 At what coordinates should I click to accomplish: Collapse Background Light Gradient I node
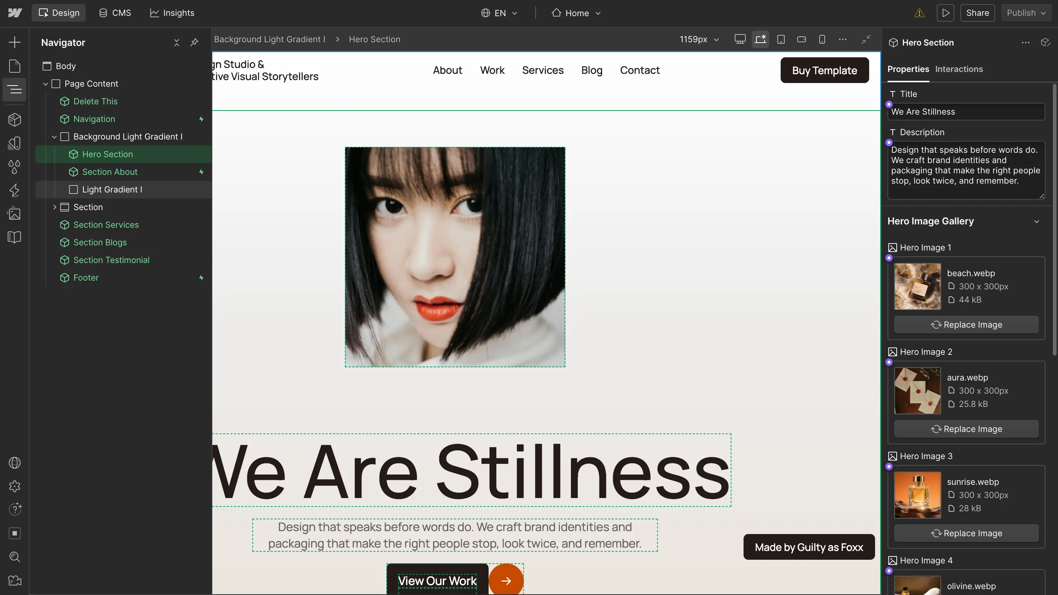[x=54, y=137]
